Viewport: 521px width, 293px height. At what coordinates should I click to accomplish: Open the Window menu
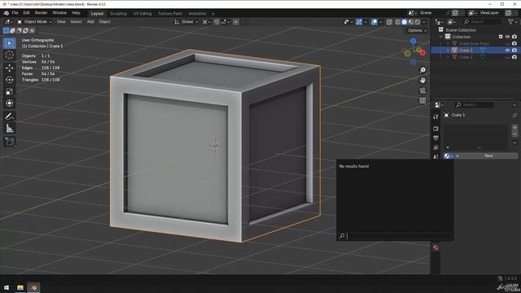(x=59, y=13)
